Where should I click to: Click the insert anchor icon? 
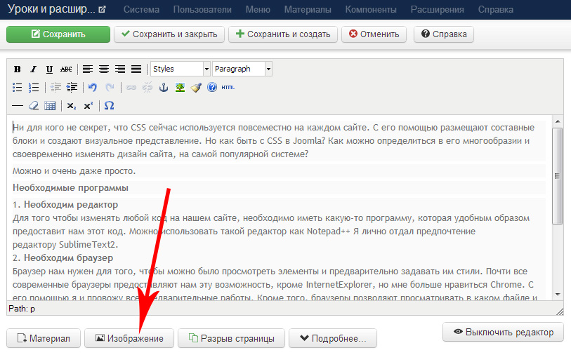coord(164,88)
